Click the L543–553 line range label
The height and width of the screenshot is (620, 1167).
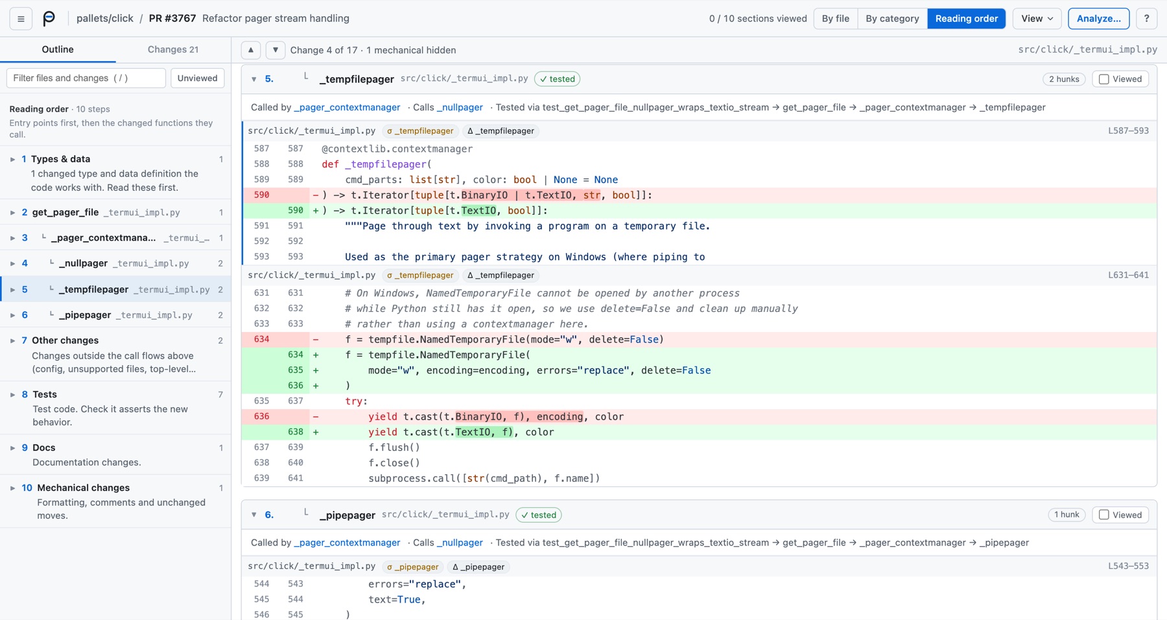coord(1128,567)
